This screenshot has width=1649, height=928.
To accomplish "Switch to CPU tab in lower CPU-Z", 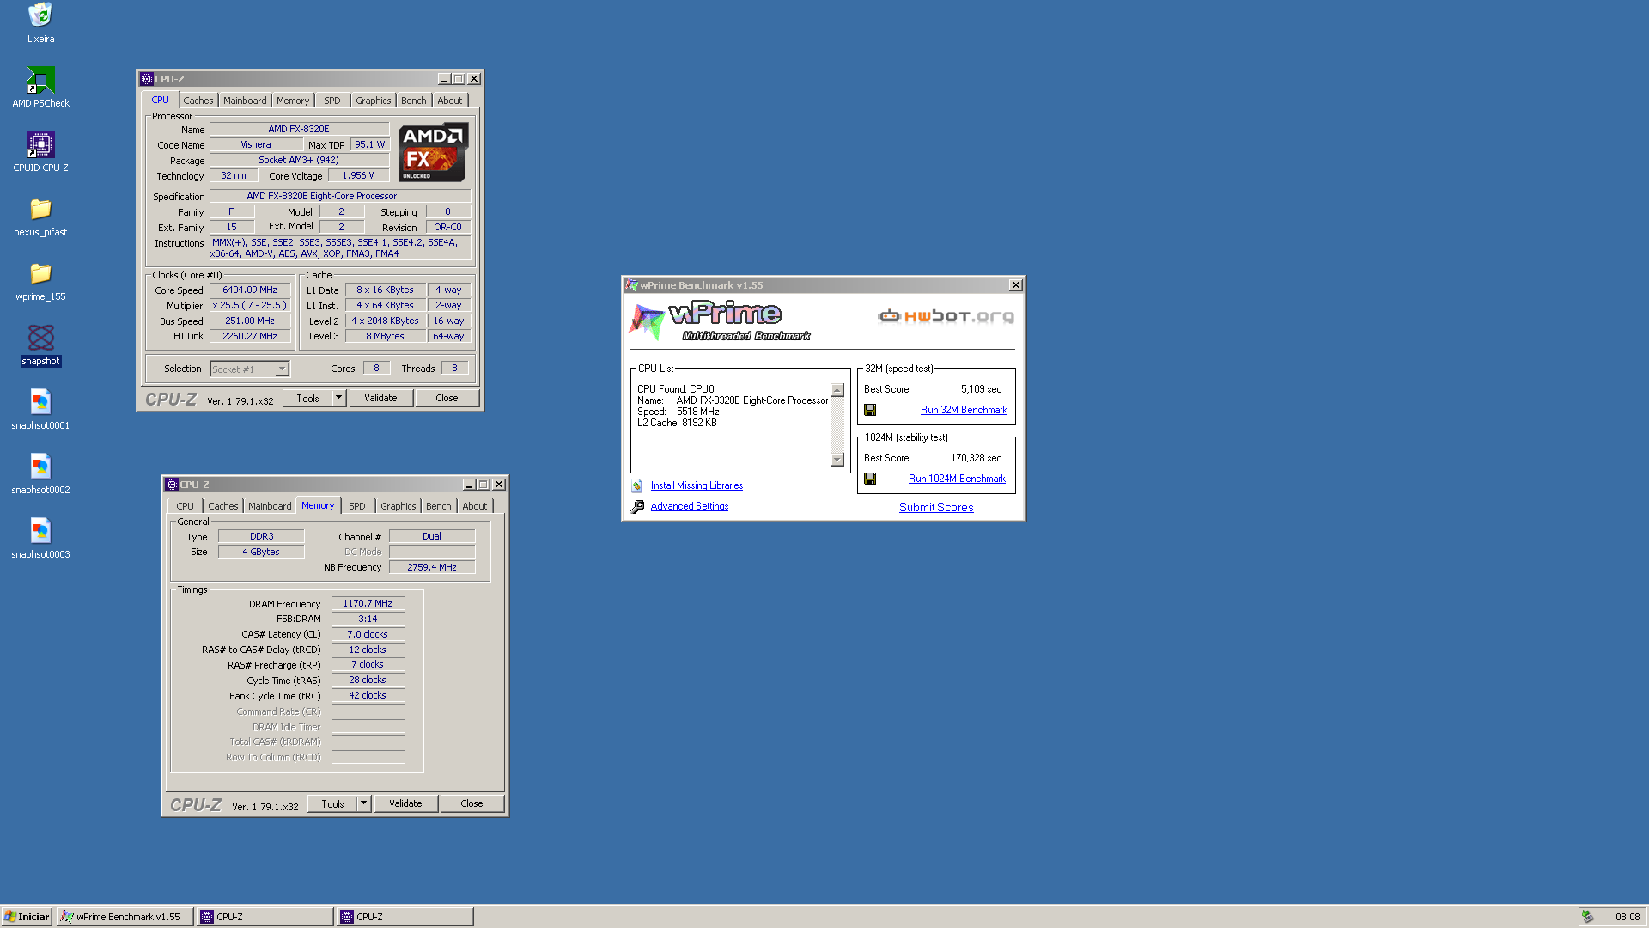I will [x=185, y=506].
